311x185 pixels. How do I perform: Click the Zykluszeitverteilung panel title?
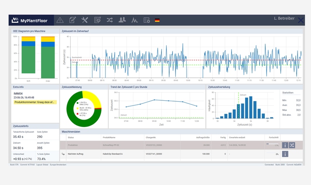coord(219,87)
